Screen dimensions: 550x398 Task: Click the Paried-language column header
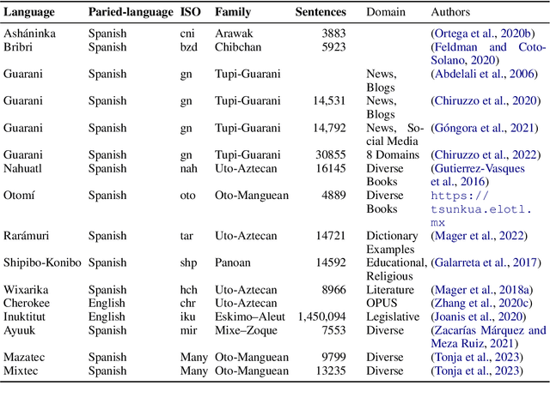[128, 14]
